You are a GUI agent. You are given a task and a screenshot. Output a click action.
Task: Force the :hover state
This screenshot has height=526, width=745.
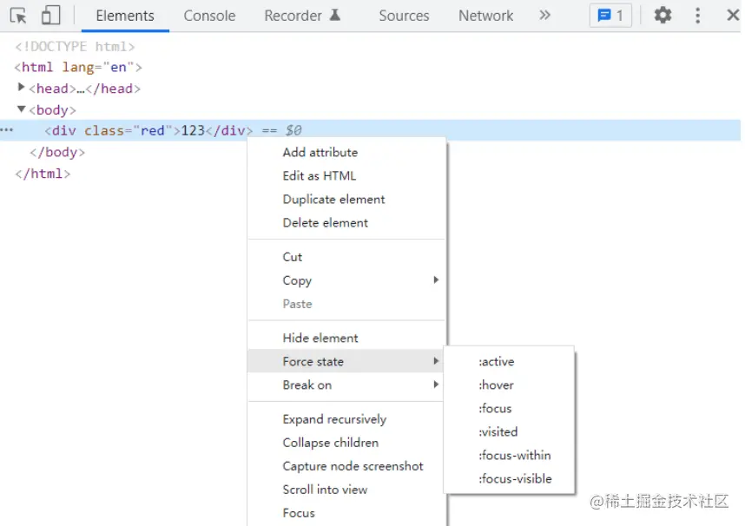click(x=509, y=385)
